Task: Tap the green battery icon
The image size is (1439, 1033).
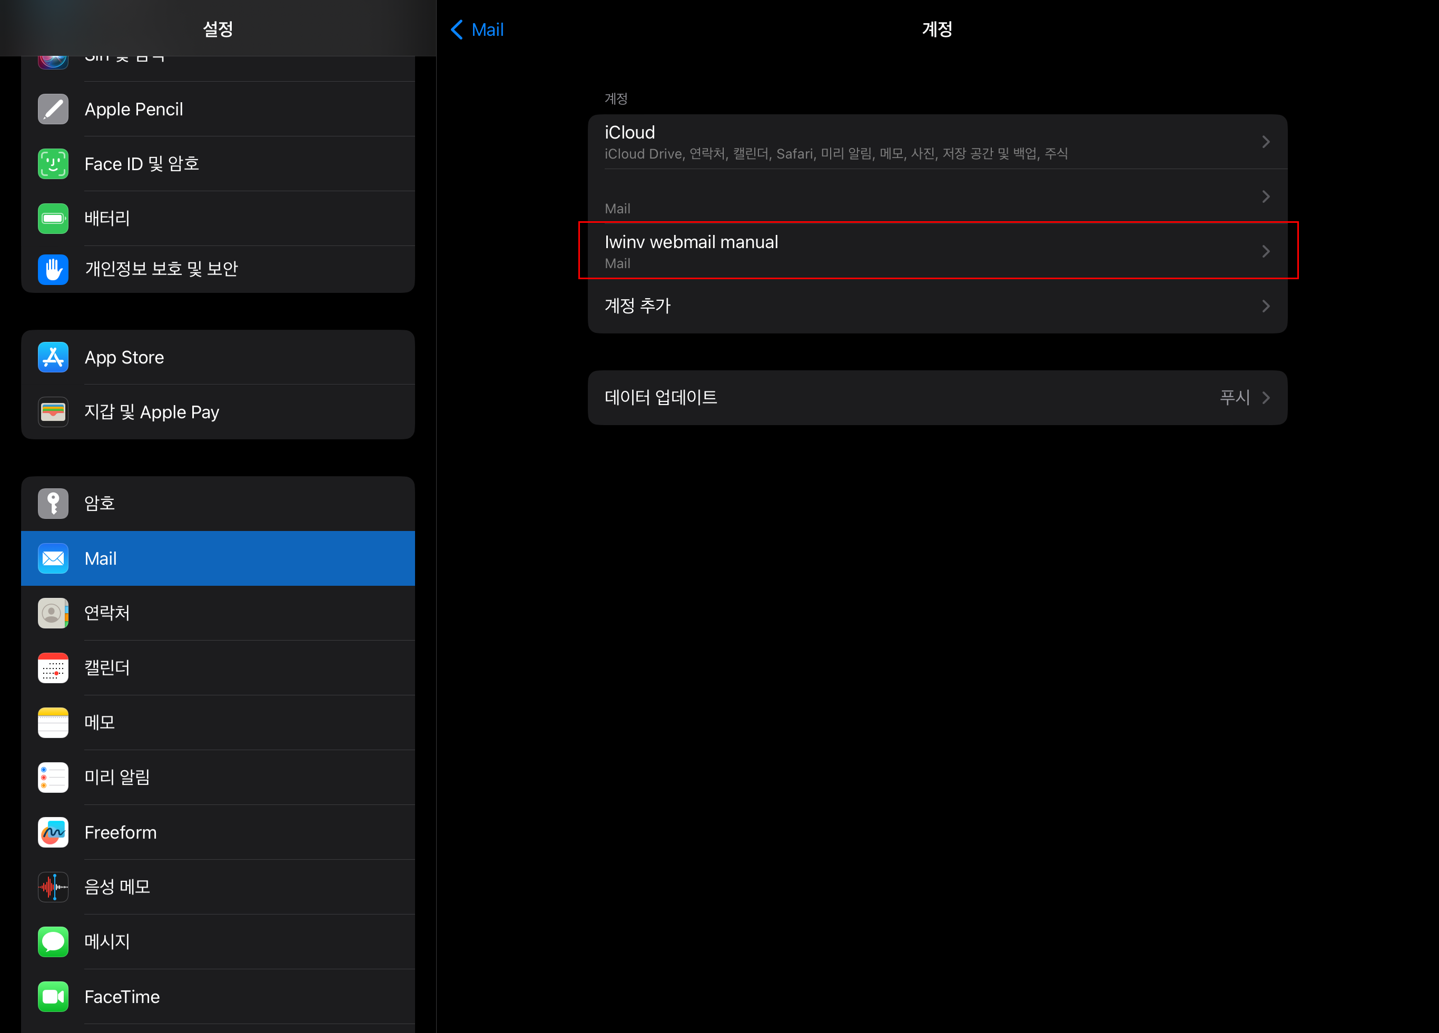Action: (x=53, y=218)
